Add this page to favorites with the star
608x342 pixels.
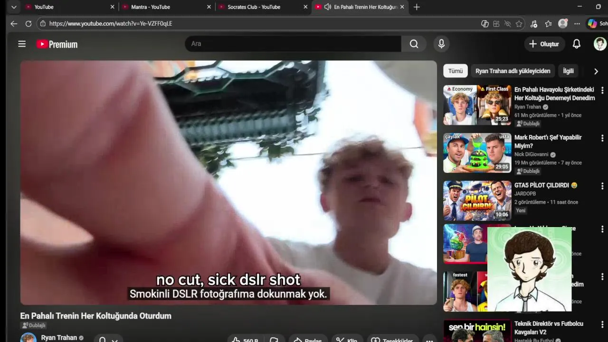[519, 24]
